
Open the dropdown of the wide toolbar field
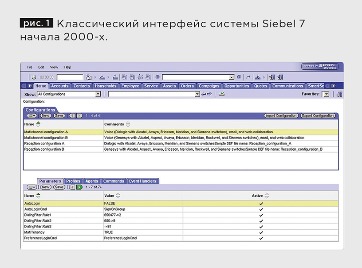(232, 77)
